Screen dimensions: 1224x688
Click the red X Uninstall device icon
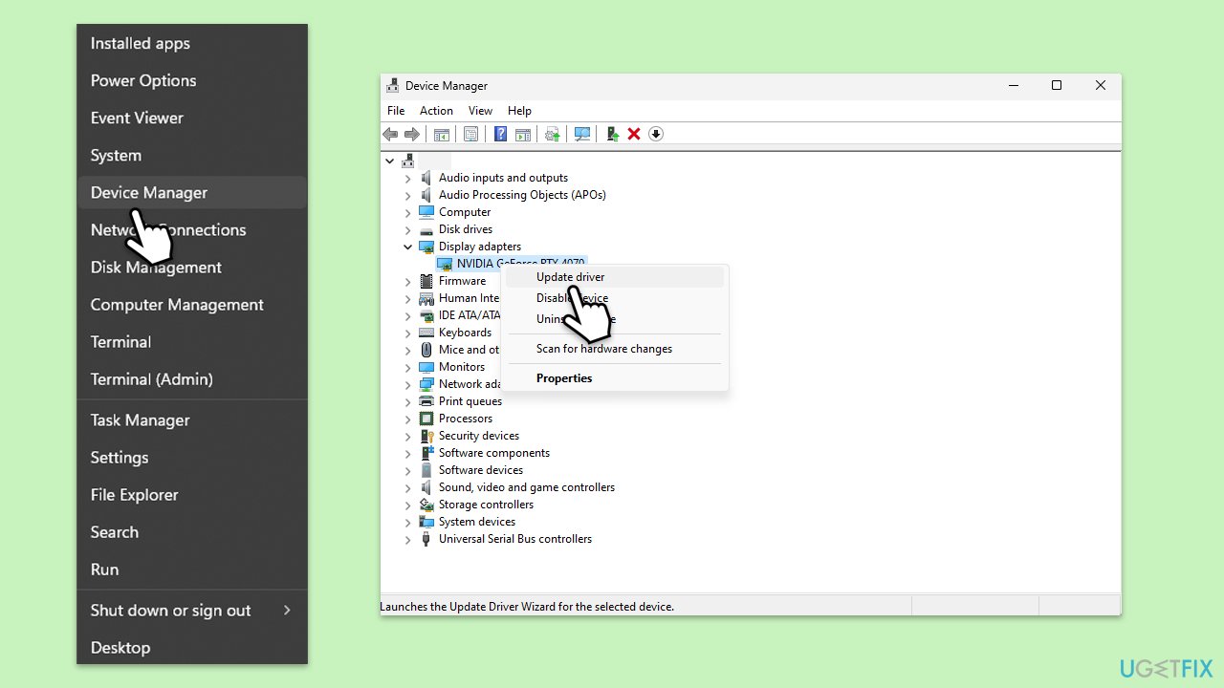pos(634,134)
